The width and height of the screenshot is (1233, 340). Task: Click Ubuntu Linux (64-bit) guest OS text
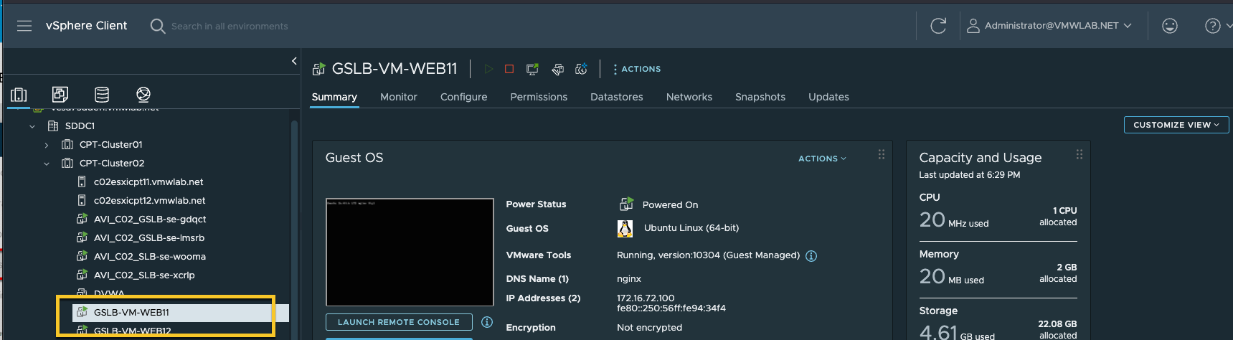pos(691,228)
